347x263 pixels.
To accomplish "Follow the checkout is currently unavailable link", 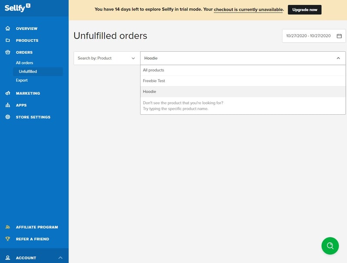I will pos(249,9).
